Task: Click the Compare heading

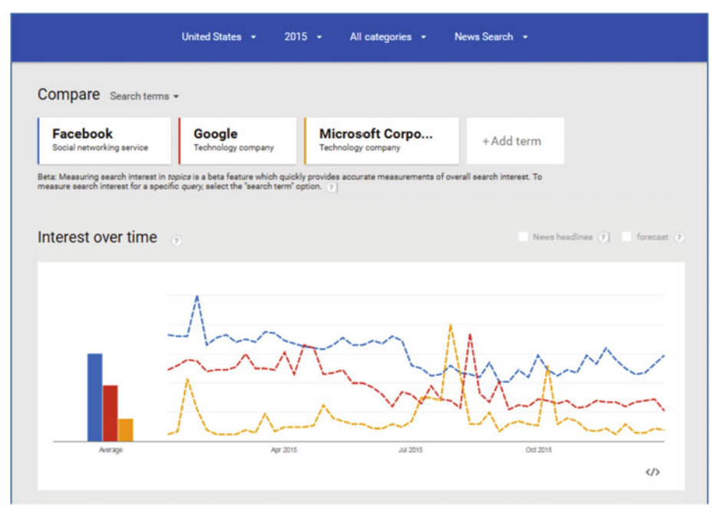Action: click(69, 94)
